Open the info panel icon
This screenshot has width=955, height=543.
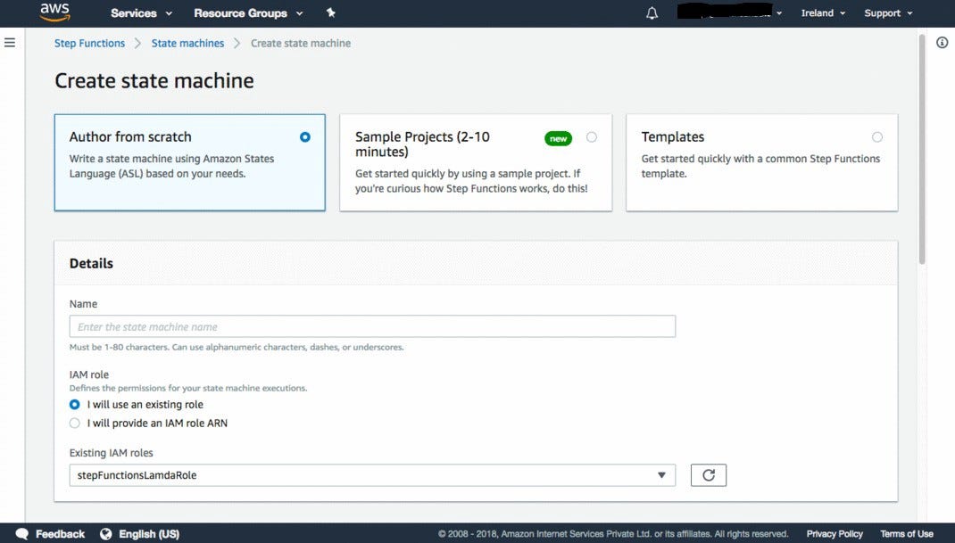pos(943,43)
